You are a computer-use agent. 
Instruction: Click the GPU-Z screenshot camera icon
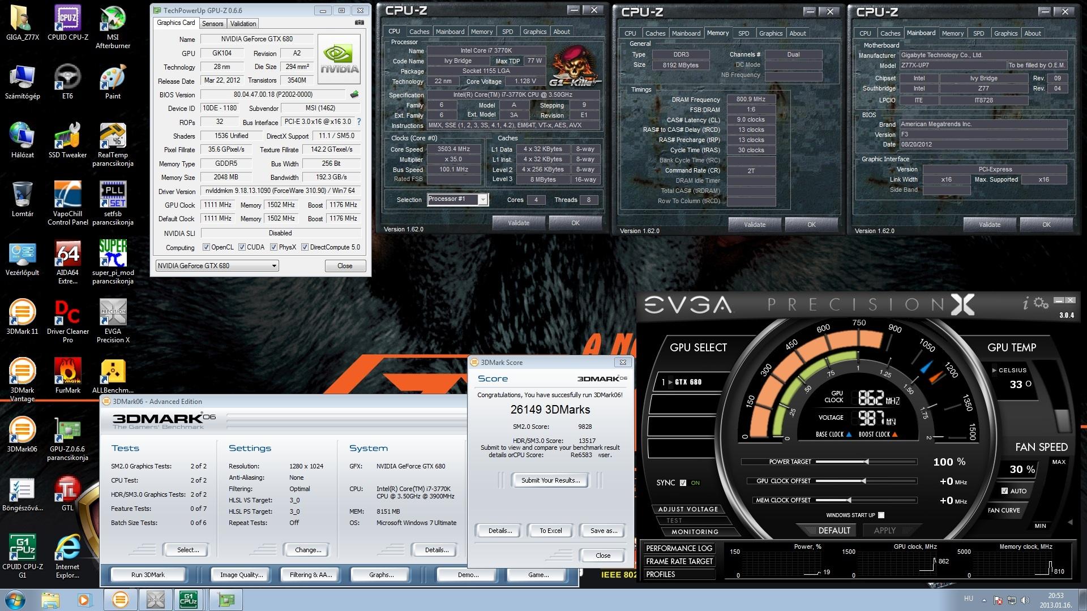(x=359, y=23)
